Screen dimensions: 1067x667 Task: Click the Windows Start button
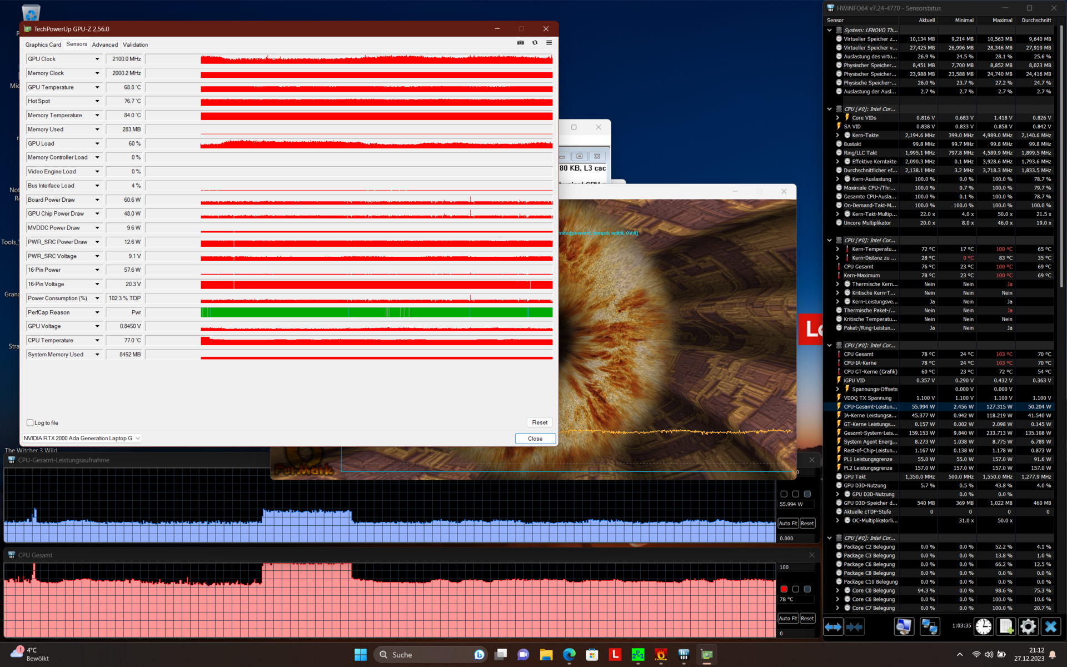pos(361,655)
